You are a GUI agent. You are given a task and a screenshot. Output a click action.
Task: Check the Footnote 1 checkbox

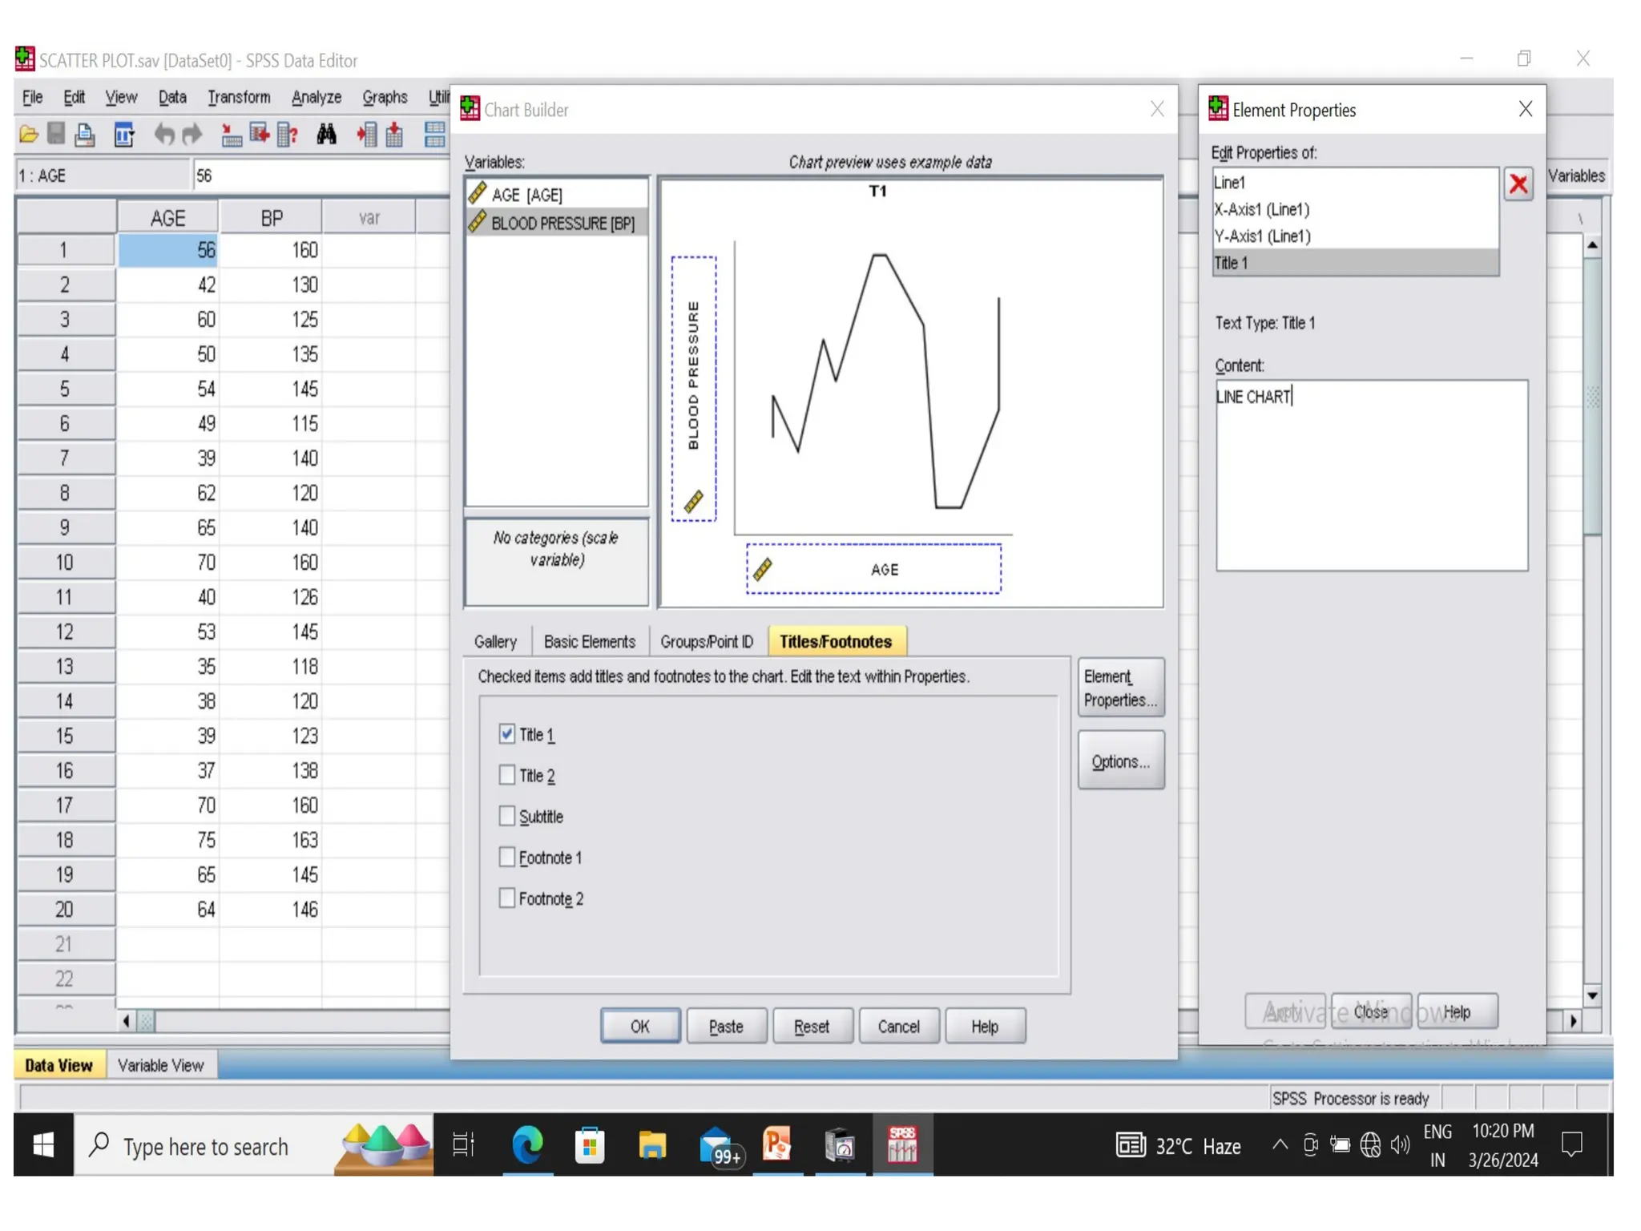click(506, 857)
